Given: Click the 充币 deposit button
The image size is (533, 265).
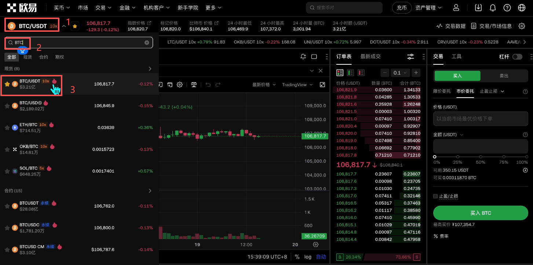Looking at the screenshot, I should coord(402,8).
